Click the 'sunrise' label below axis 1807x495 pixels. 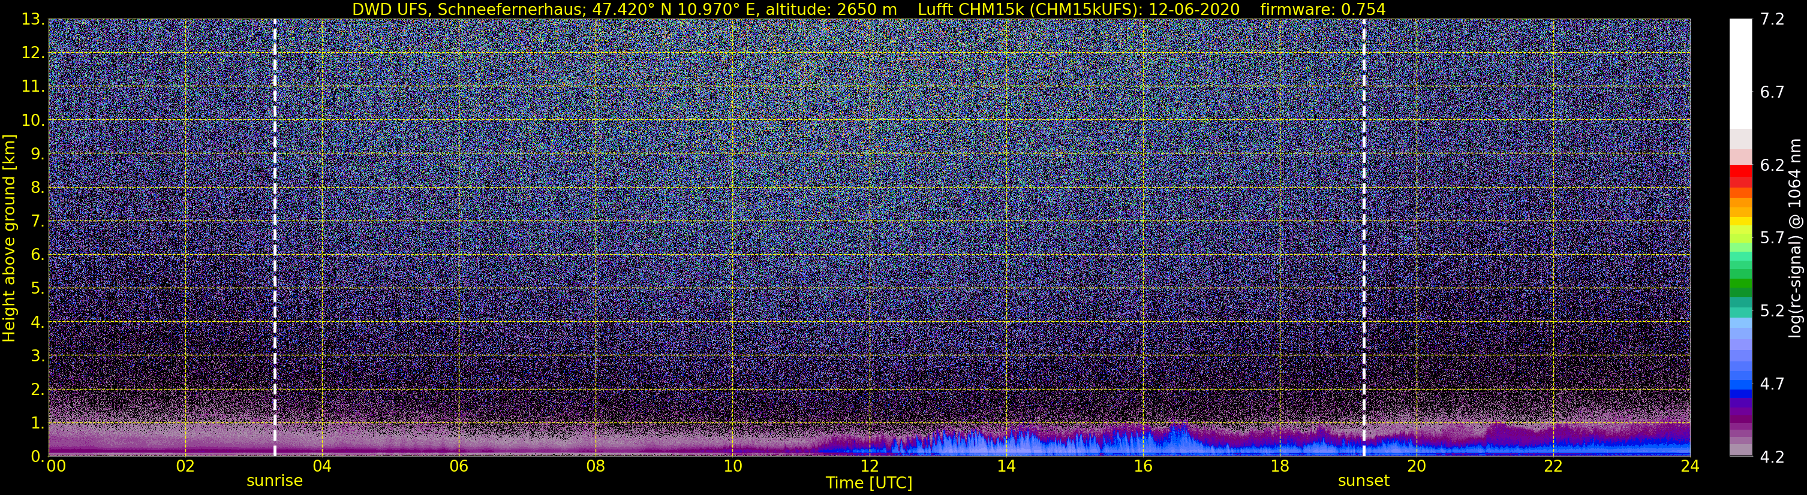coord(274,481)
